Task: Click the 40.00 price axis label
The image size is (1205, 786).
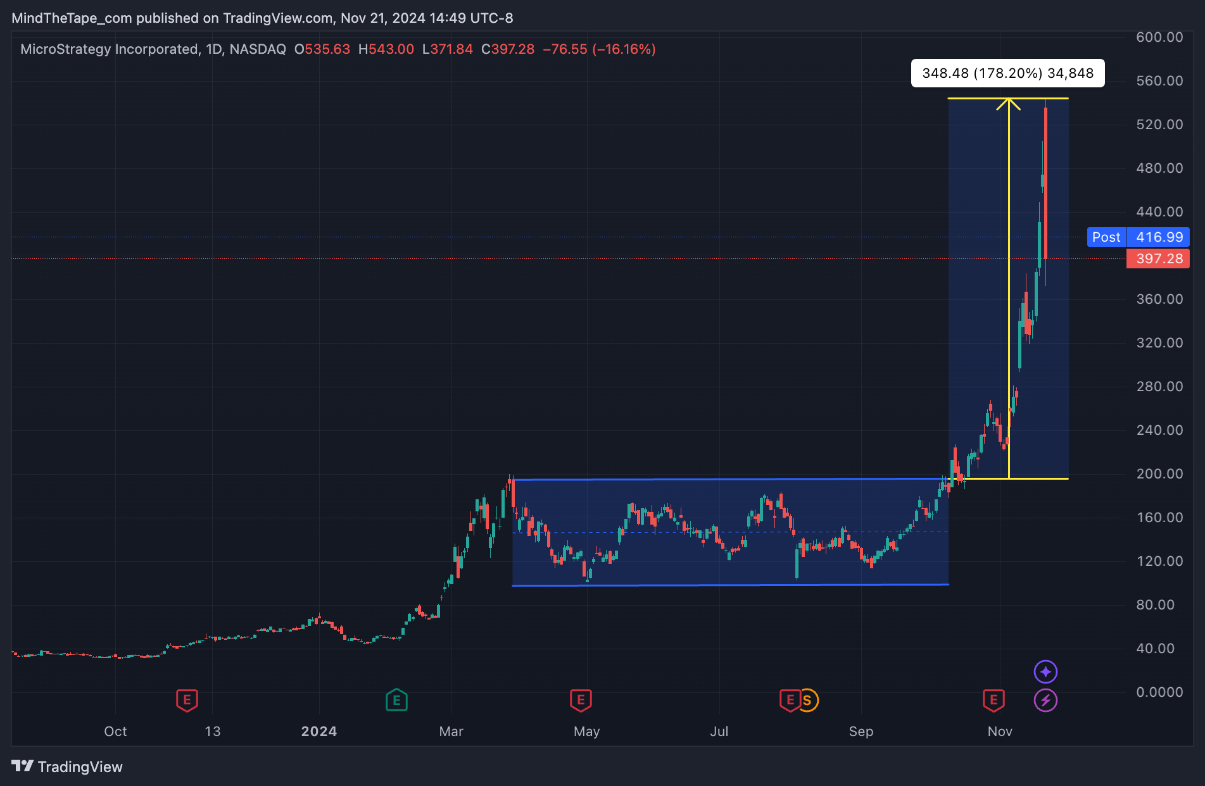Action: (1156, 649)
